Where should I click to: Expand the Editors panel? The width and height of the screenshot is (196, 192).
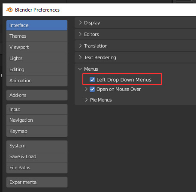click(x=135, y=34)
